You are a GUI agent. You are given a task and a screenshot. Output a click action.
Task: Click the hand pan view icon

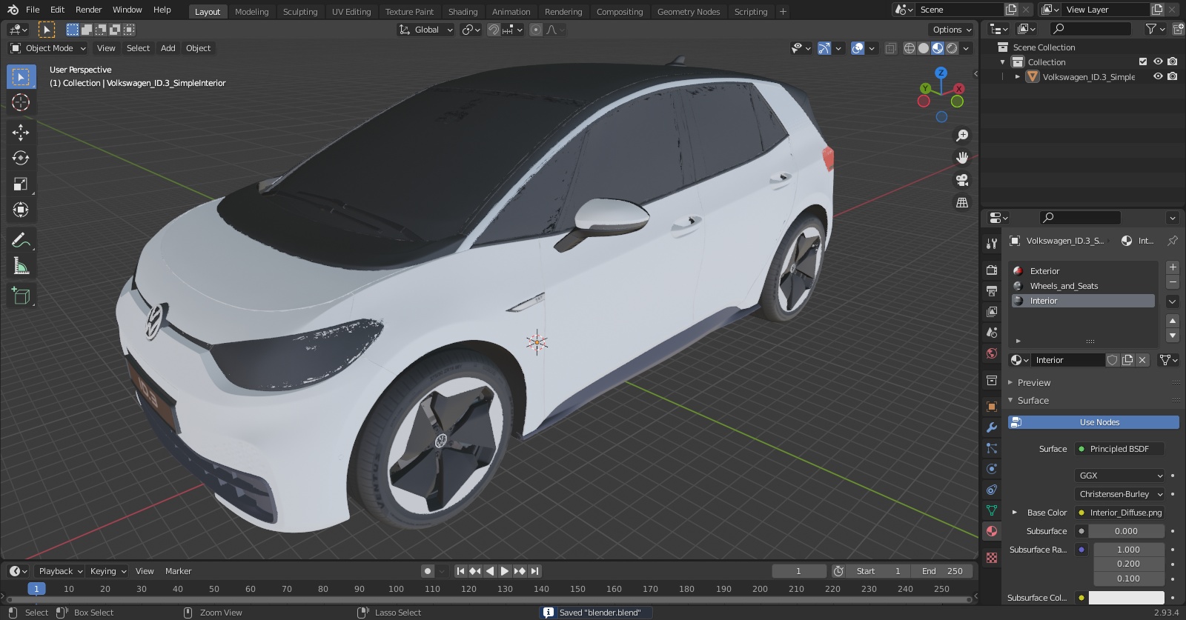click(962, 158)
